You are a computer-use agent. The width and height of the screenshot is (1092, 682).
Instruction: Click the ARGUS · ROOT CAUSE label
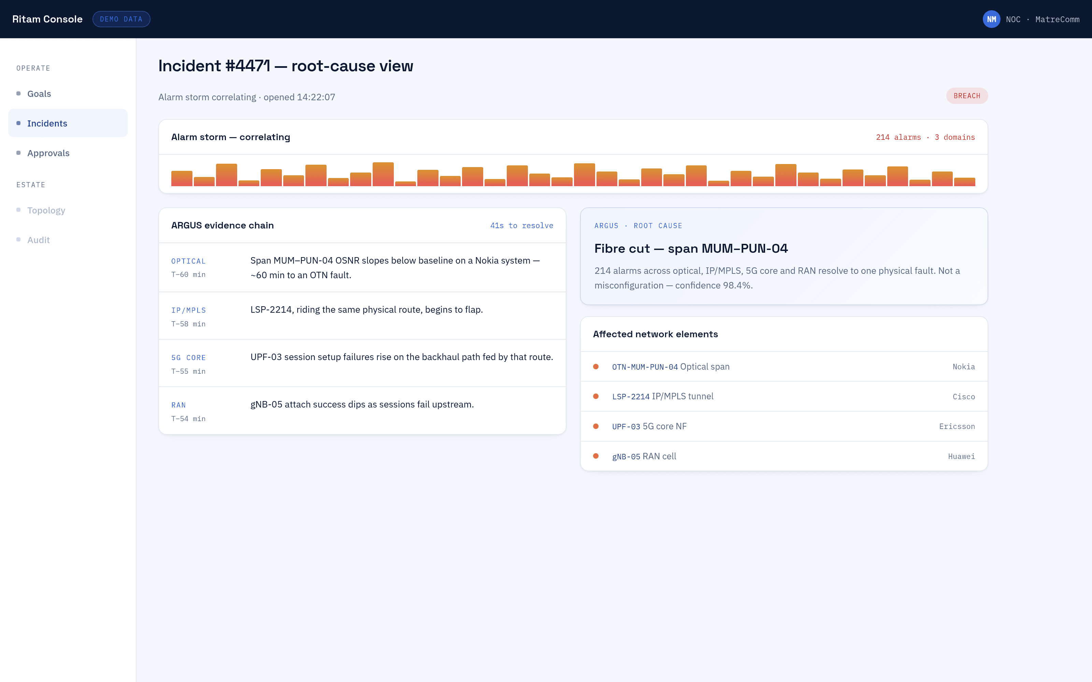(x=638, y=225)
